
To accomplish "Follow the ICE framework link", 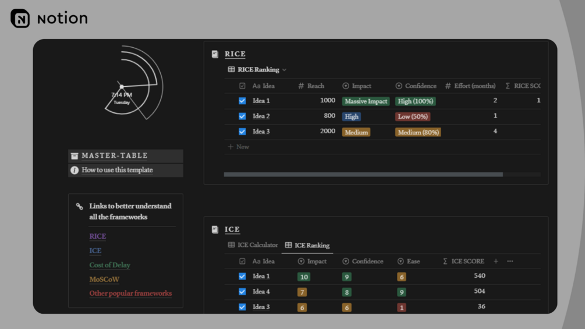I will coord(95,250).
